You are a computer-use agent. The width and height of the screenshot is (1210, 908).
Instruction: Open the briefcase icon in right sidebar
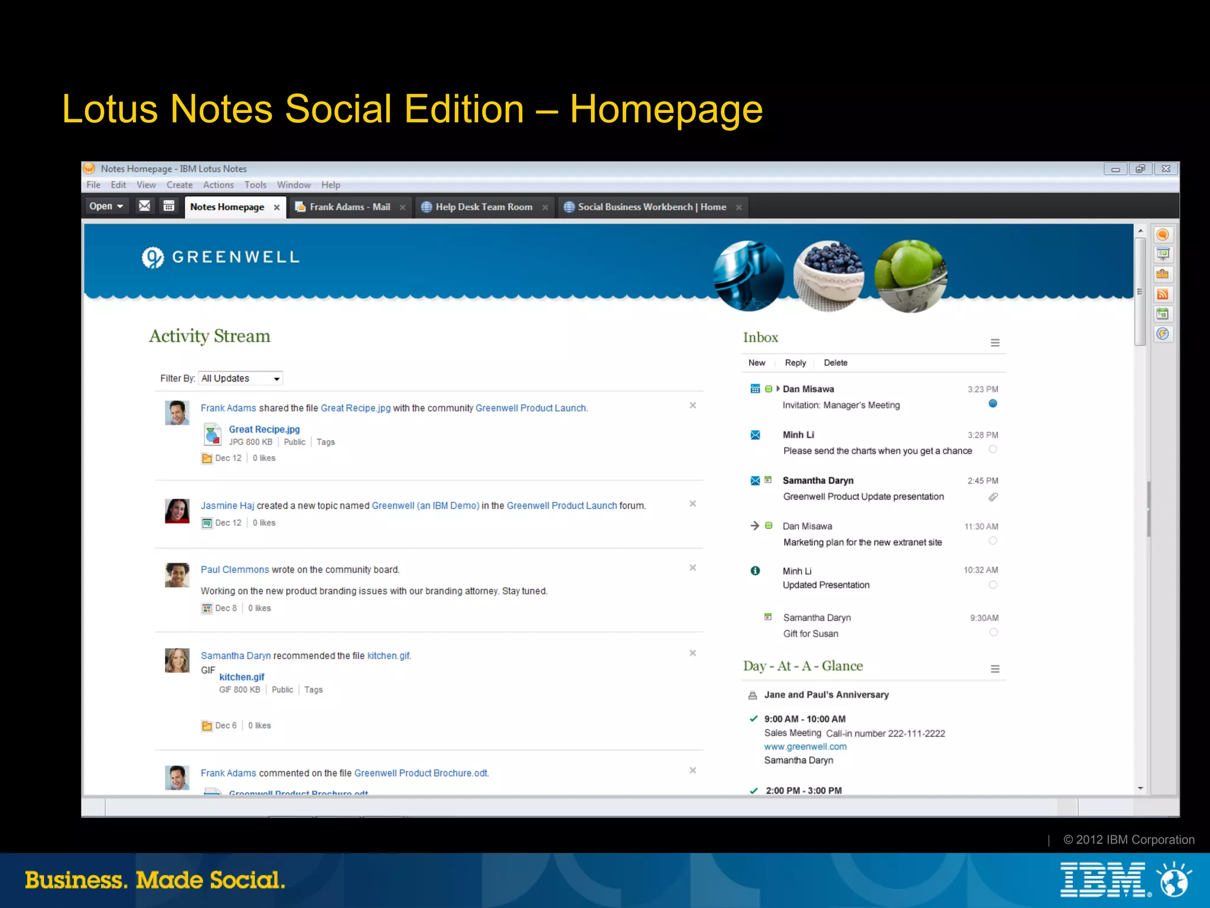(x=1163, y=274)
